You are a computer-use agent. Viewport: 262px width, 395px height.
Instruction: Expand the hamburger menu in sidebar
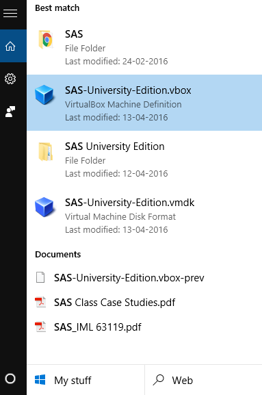tap(10, 13)
